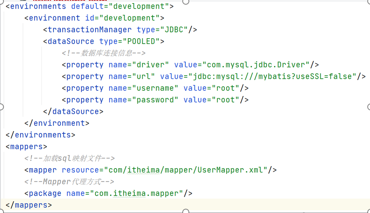Select the username property's "root" value
This screenshot has width=370, height=213.
(x=226, y=88)
